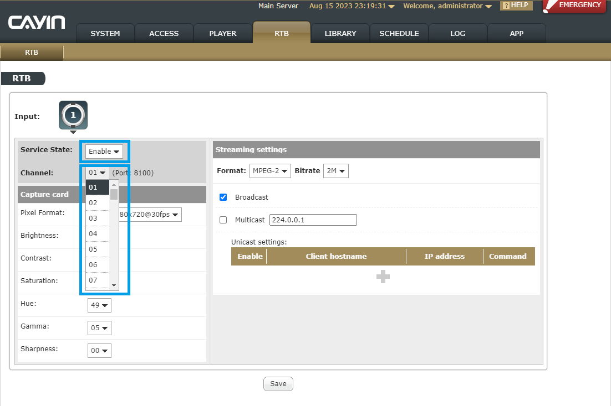The height and width of the screenshot is (406, 611).
Task: Open the Service State dropdown
Action: [x=104, y=151]
